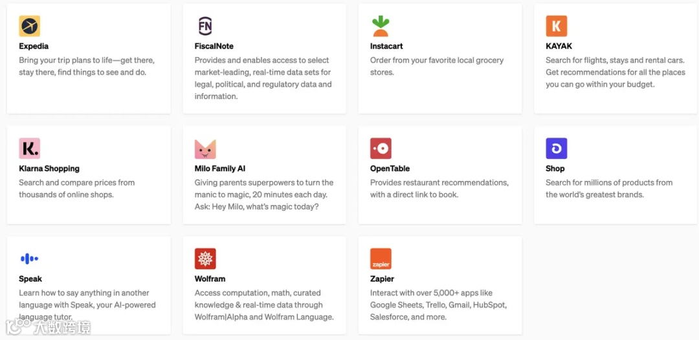Click the Instacart description text
This screenshot has width=699, height=340.
[x=436, y=66]
